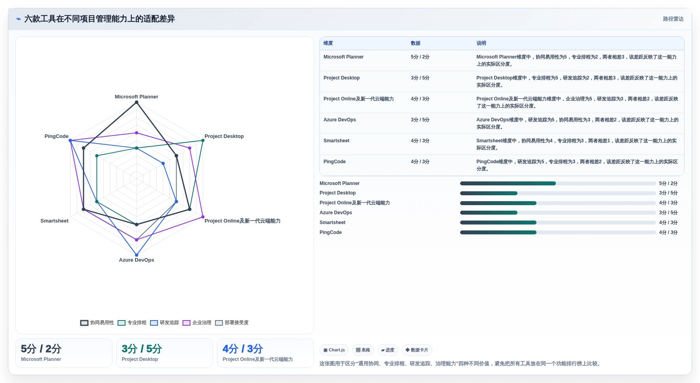Click the dashboard title 六款工具在不同项目管理能力上的适配差异
The image size is (700, 383).
click(x=99, y=19)
